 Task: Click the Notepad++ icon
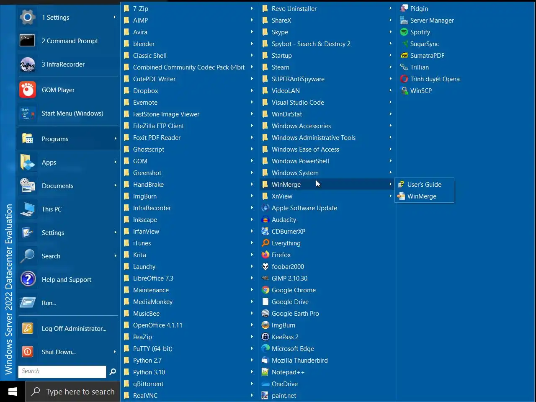[265, 372]
